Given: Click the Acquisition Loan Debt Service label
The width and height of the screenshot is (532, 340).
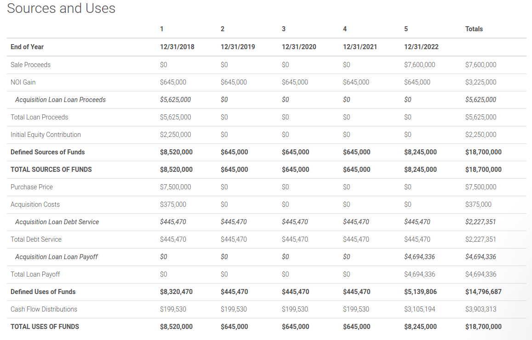Looking at the screenshot, I should (57, 222).
